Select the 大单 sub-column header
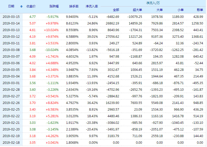 160,10
